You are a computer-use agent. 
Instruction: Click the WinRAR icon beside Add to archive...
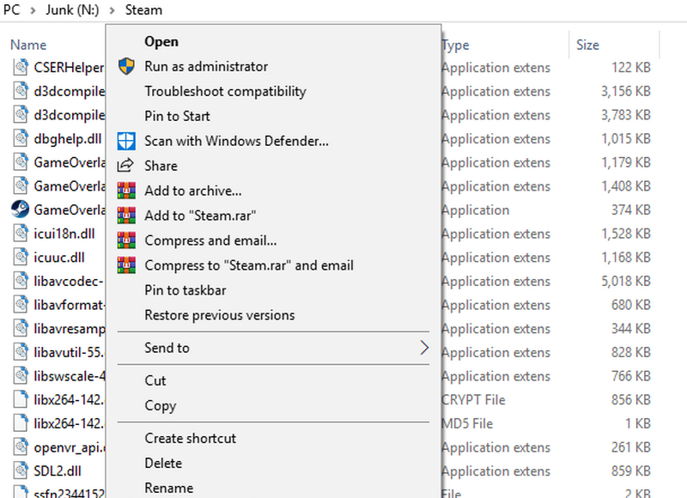tap(126, 191)
